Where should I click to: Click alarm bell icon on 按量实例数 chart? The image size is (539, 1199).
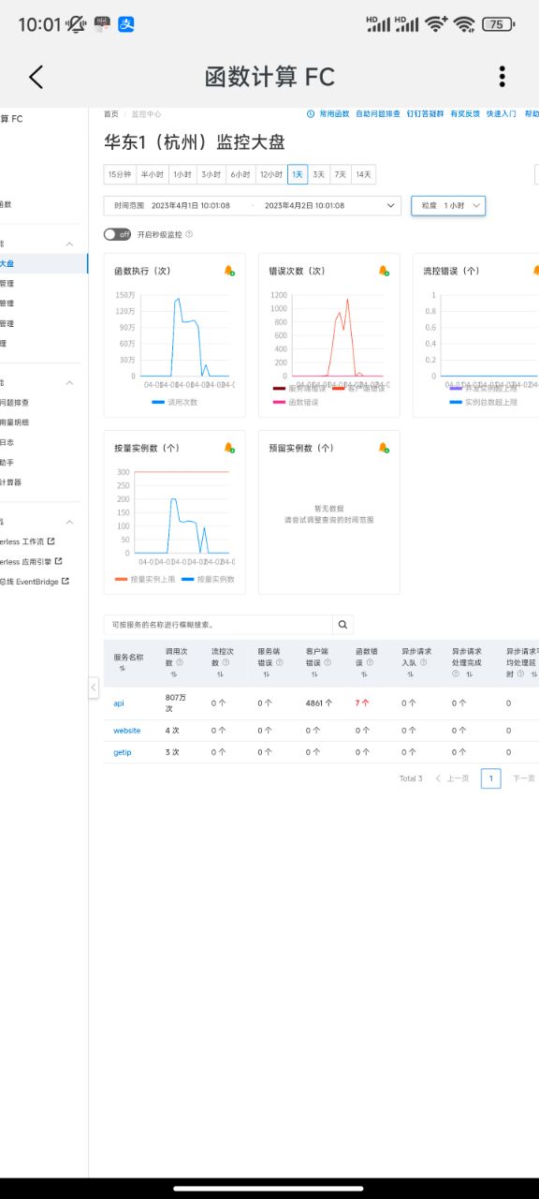coord(229,448)
